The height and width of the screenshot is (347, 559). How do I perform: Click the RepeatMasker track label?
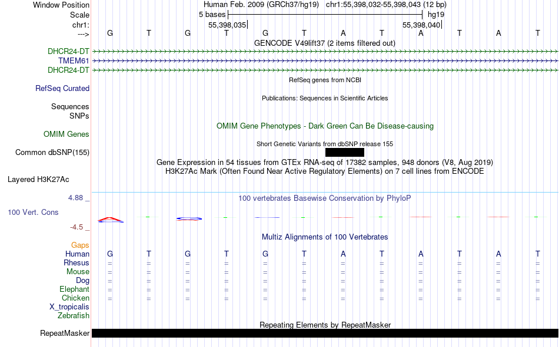click(65, 333)
